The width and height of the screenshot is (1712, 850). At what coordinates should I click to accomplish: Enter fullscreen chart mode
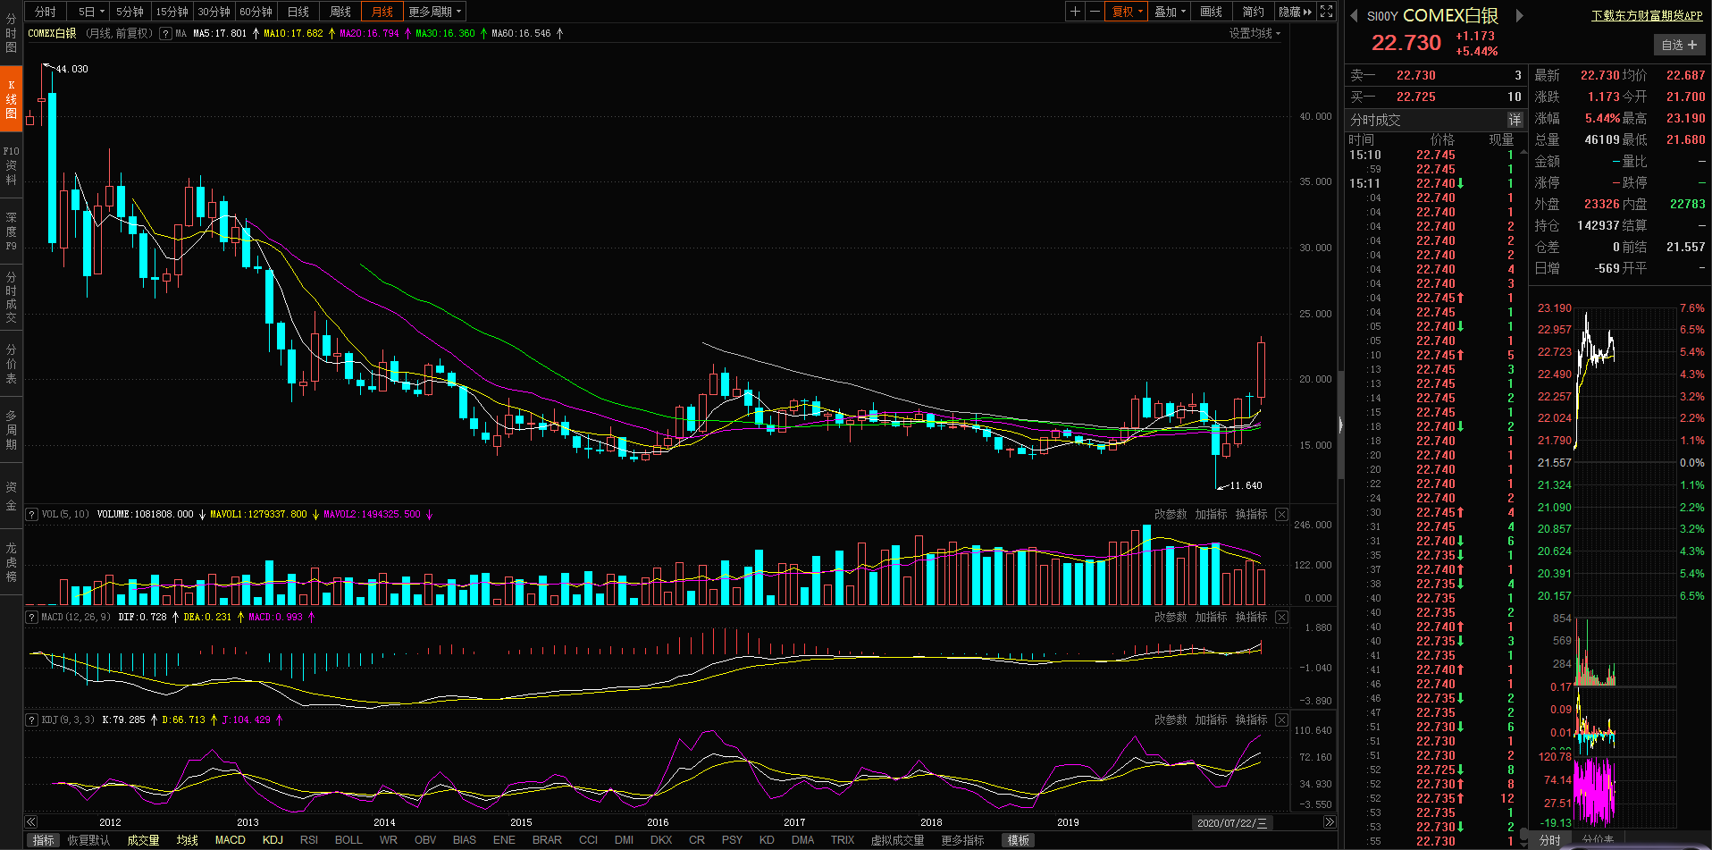point(1327,12)
